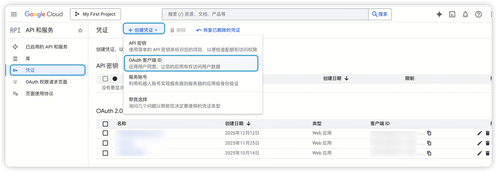Delete the 2025年12月12日 OAuth client
Screen dimensions: 497x172
487,133
